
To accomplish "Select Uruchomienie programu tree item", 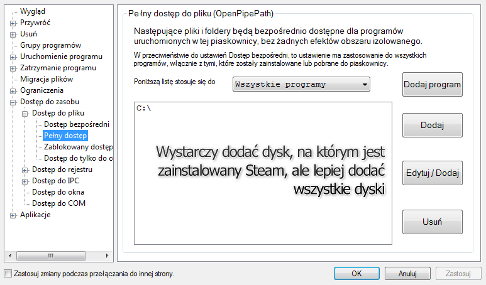I will pyautogui.click(x=61, y=56).
